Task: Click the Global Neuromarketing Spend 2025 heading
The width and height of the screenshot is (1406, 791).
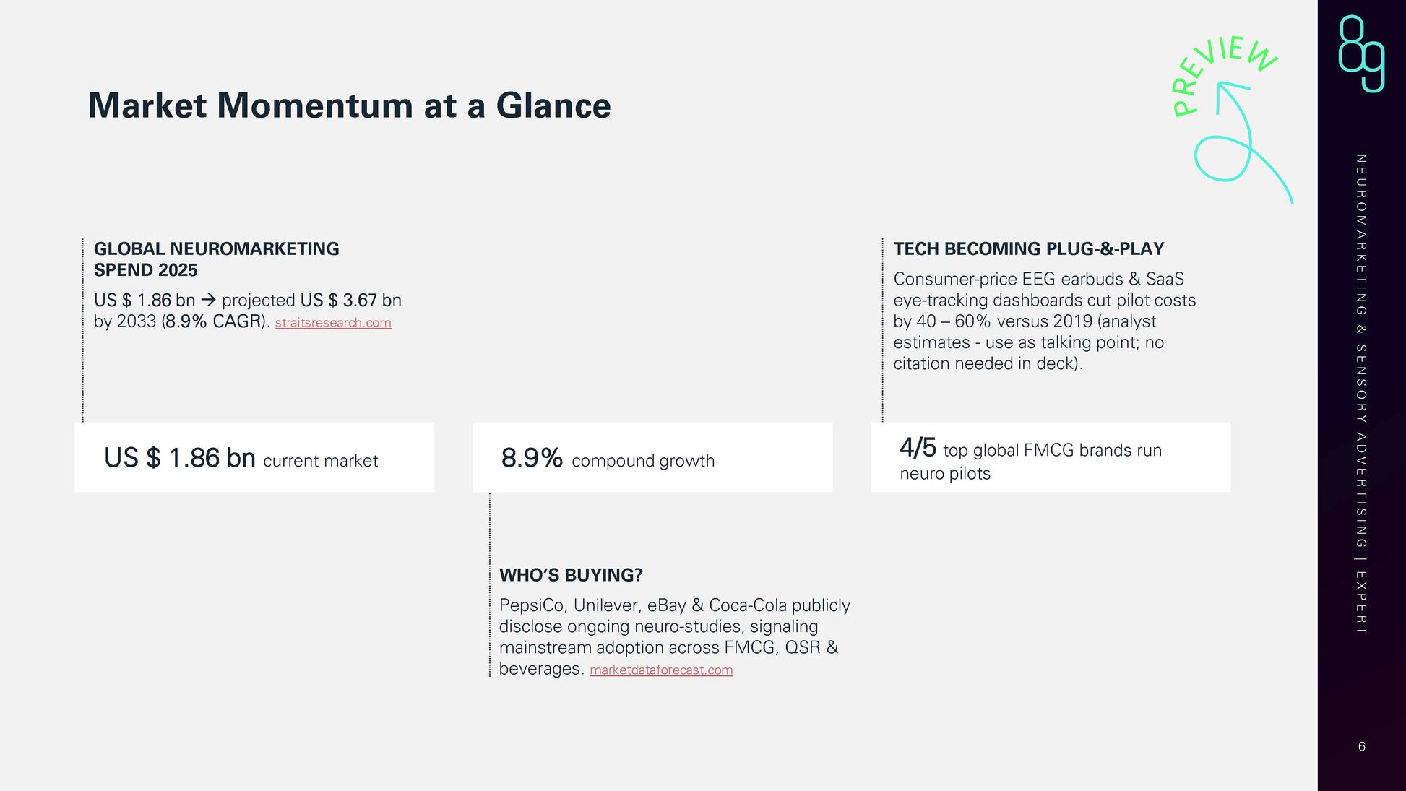Action: [x=216, y=259]
